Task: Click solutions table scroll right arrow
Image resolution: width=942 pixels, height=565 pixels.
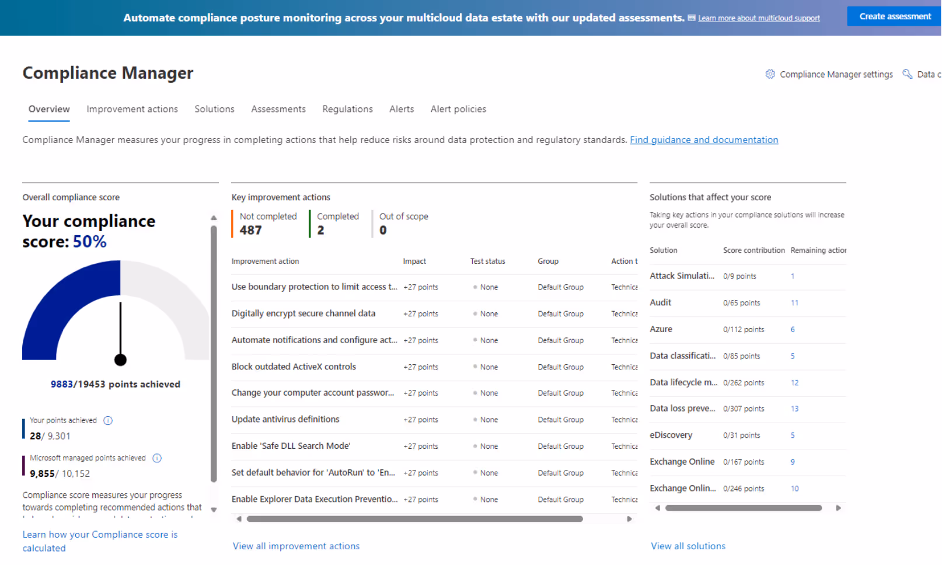Action: coord(838,508)
